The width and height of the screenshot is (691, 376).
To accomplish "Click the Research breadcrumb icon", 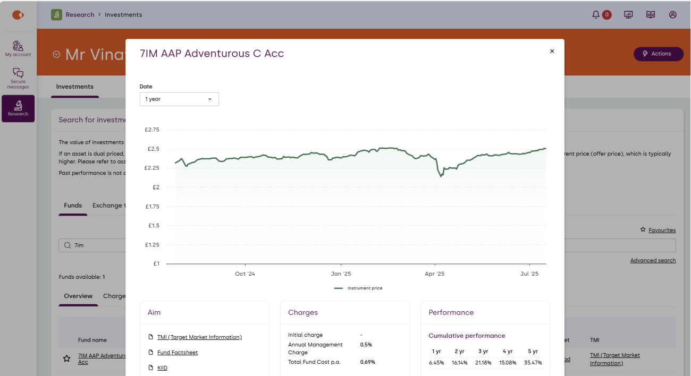I will (56, 15).
